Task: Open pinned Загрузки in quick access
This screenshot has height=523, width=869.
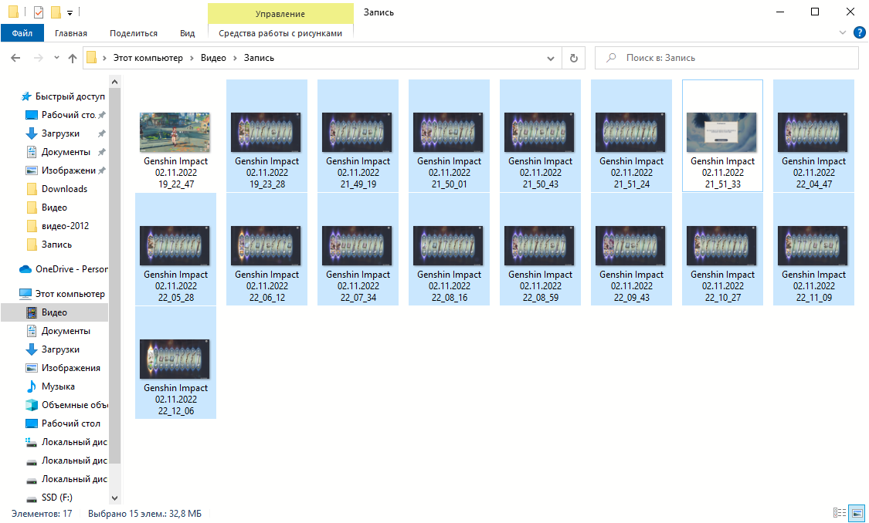Action: point(59,133)
